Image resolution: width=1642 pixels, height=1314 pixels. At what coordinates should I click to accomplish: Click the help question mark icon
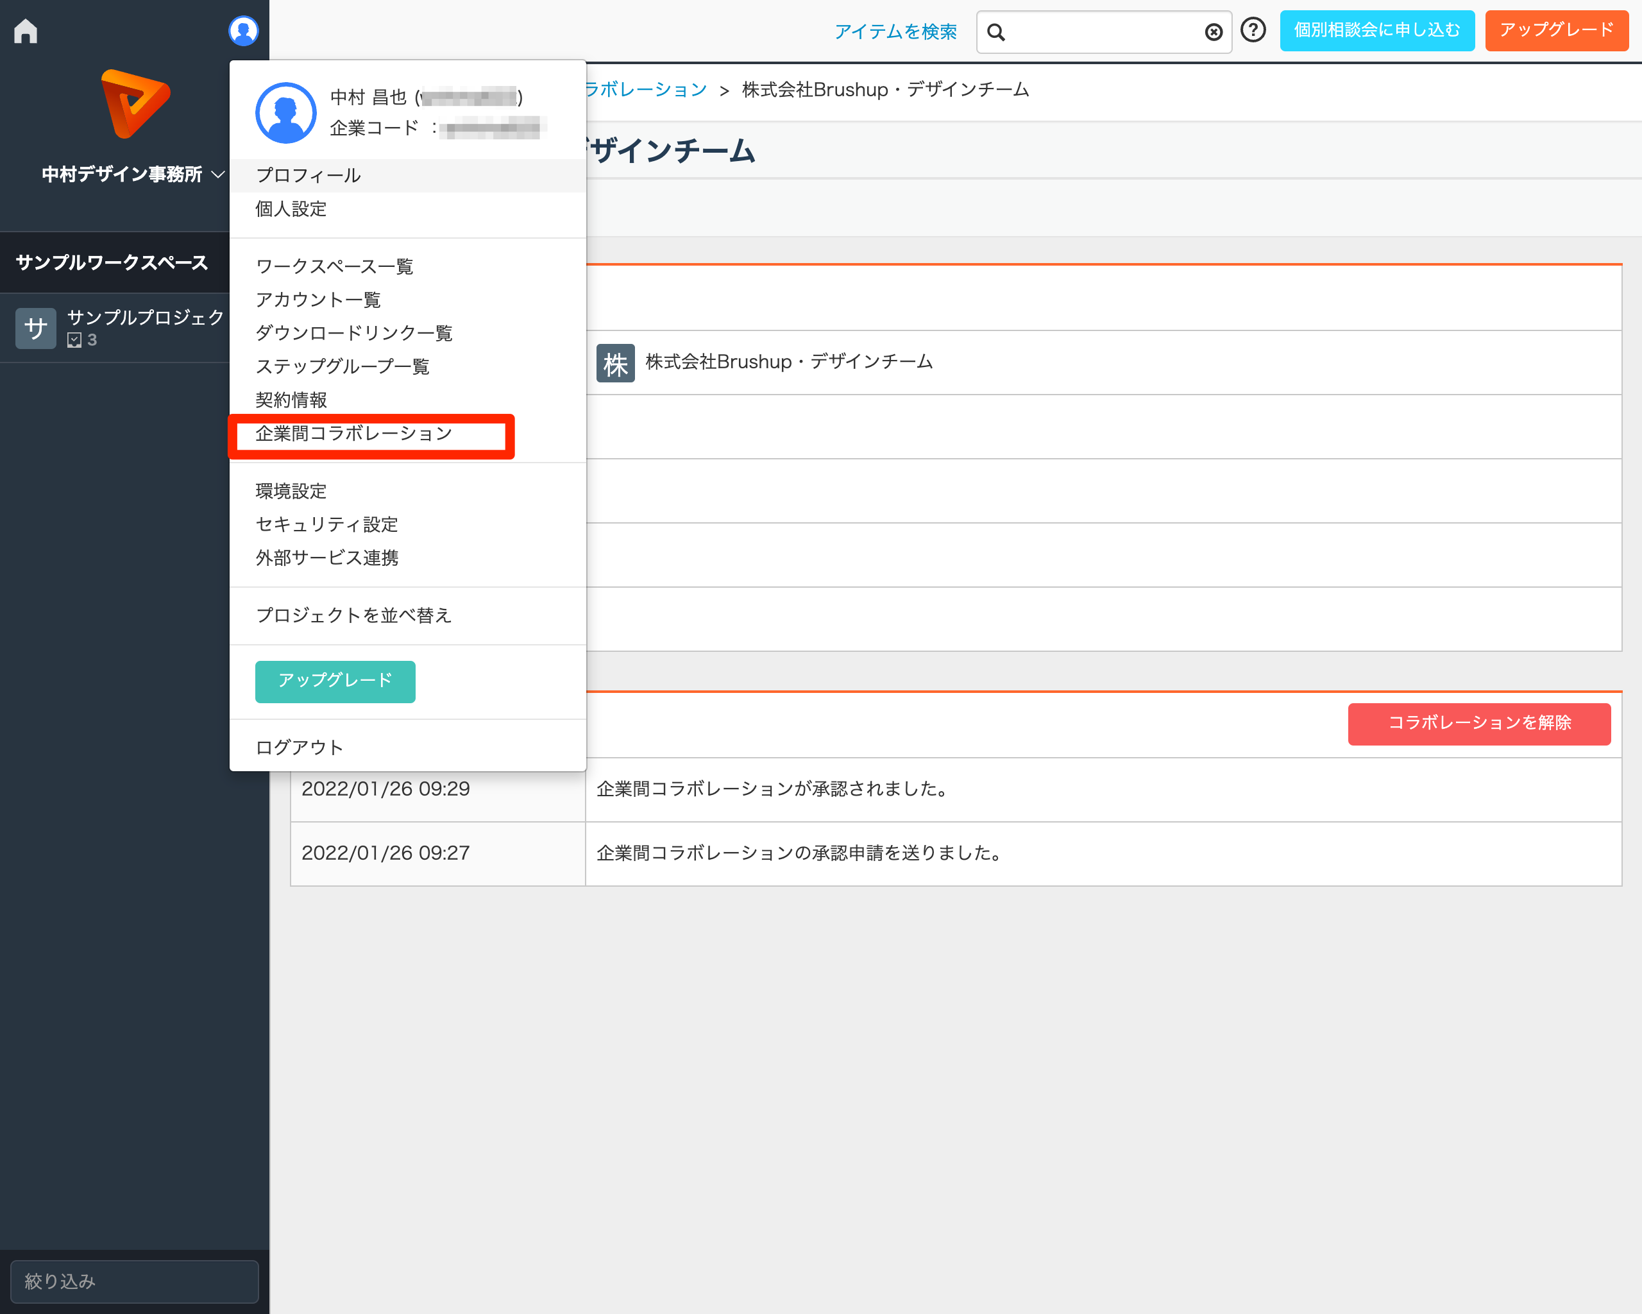[x=1252, y=30]
